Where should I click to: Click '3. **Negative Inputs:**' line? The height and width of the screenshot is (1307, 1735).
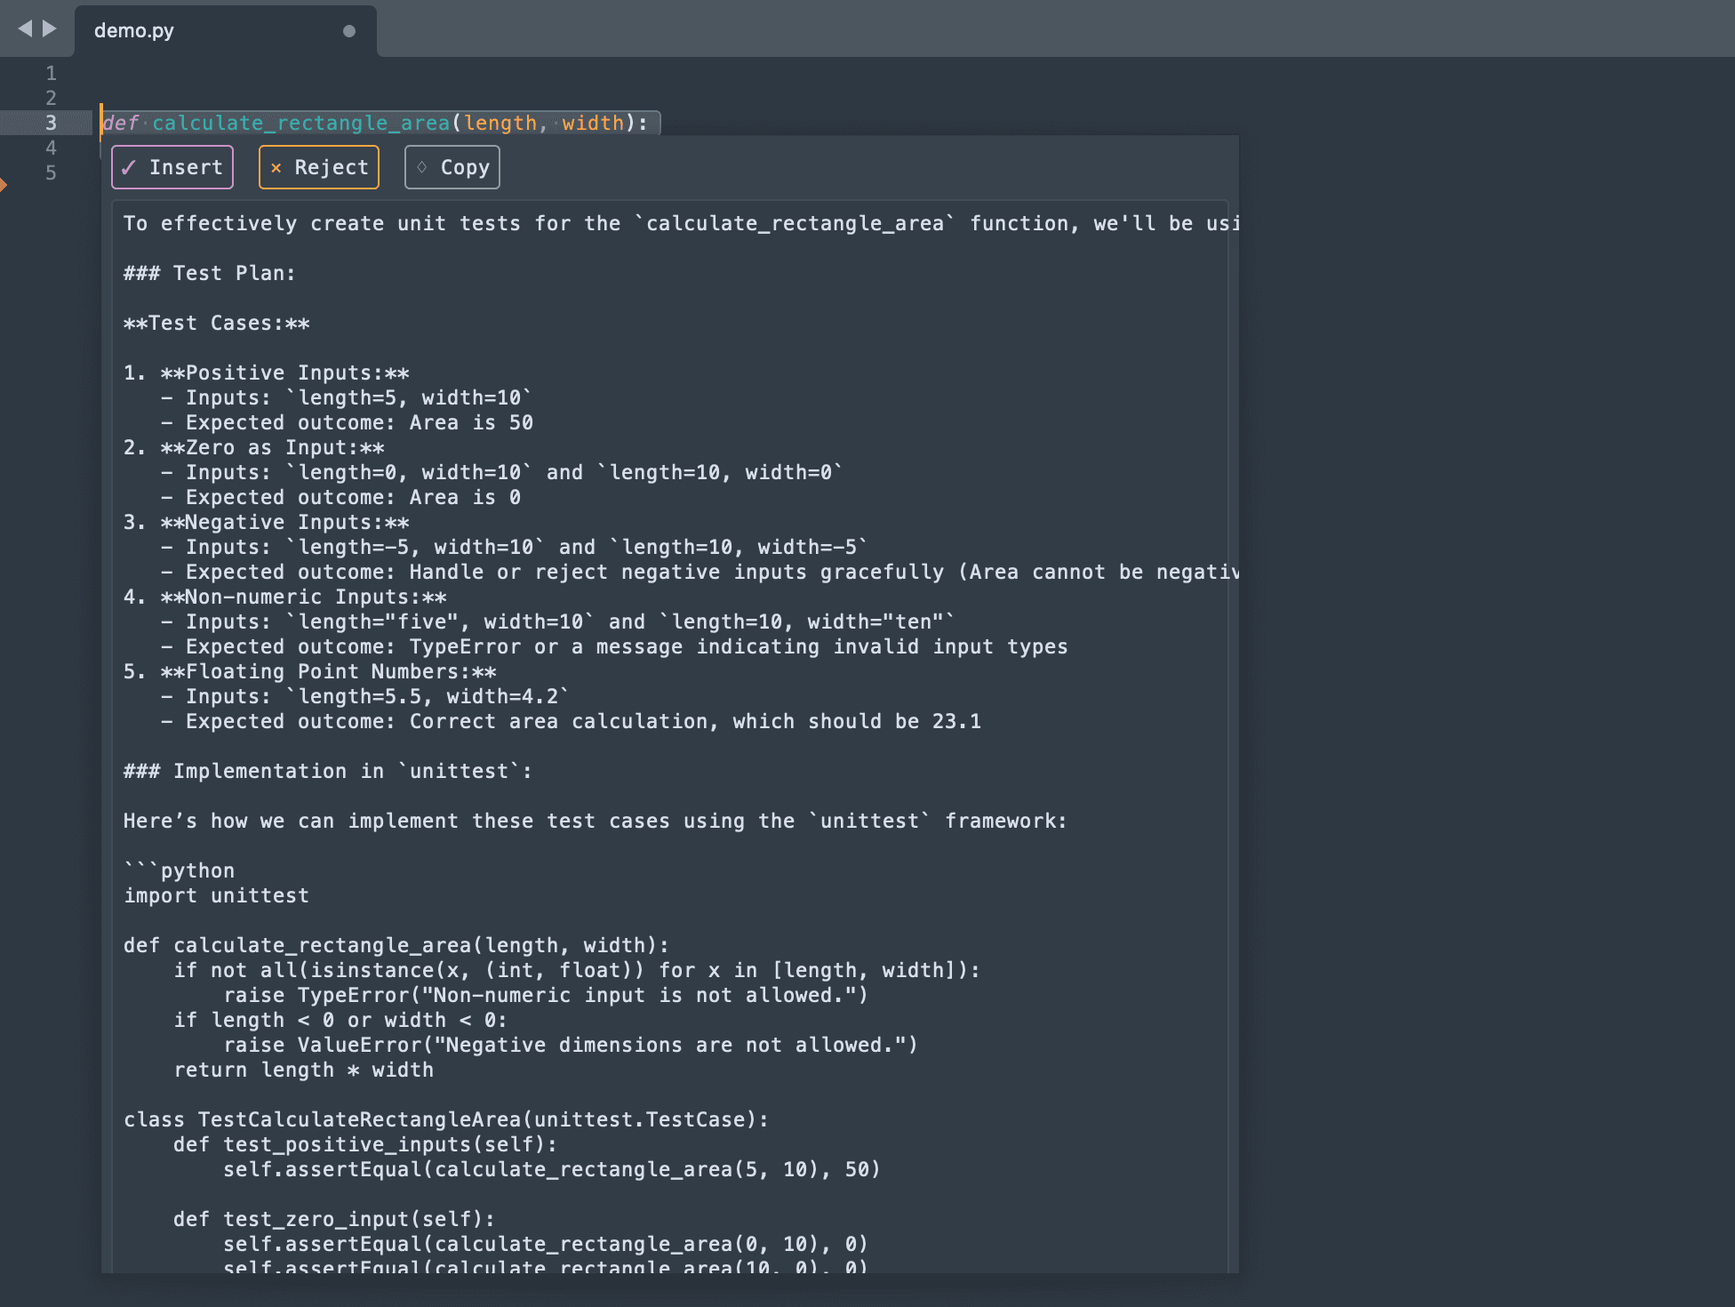[x=267, y=522]
